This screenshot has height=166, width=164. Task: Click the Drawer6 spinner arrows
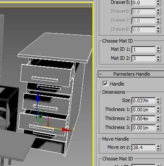tap(158, 12)
